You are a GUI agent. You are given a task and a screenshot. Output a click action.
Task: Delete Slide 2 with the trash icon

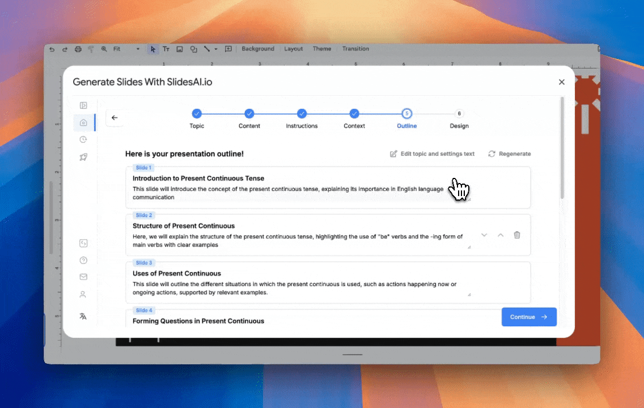click(517, 235)
